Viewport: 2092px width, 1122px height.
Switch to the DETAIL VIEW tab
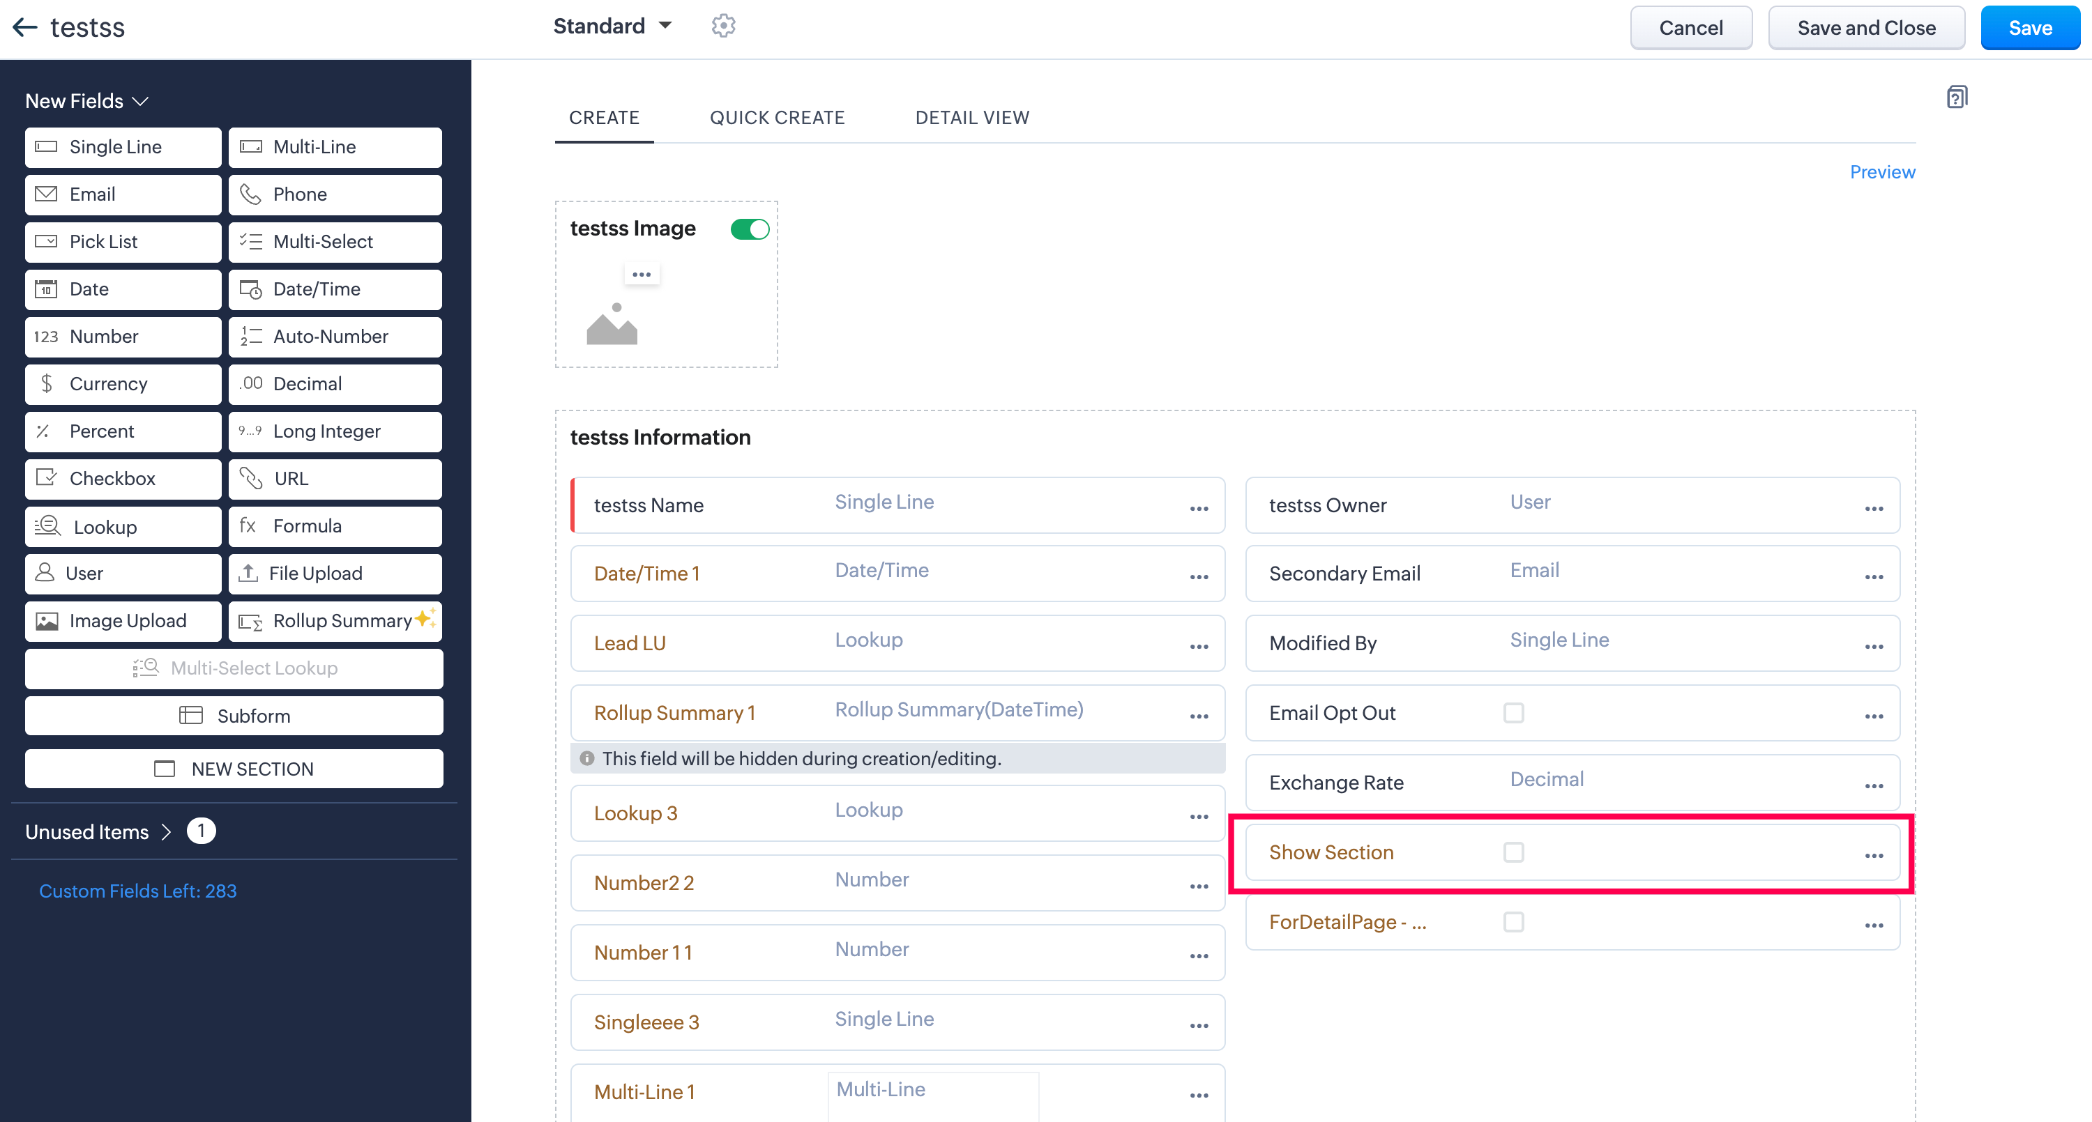[x=971, y=118]
